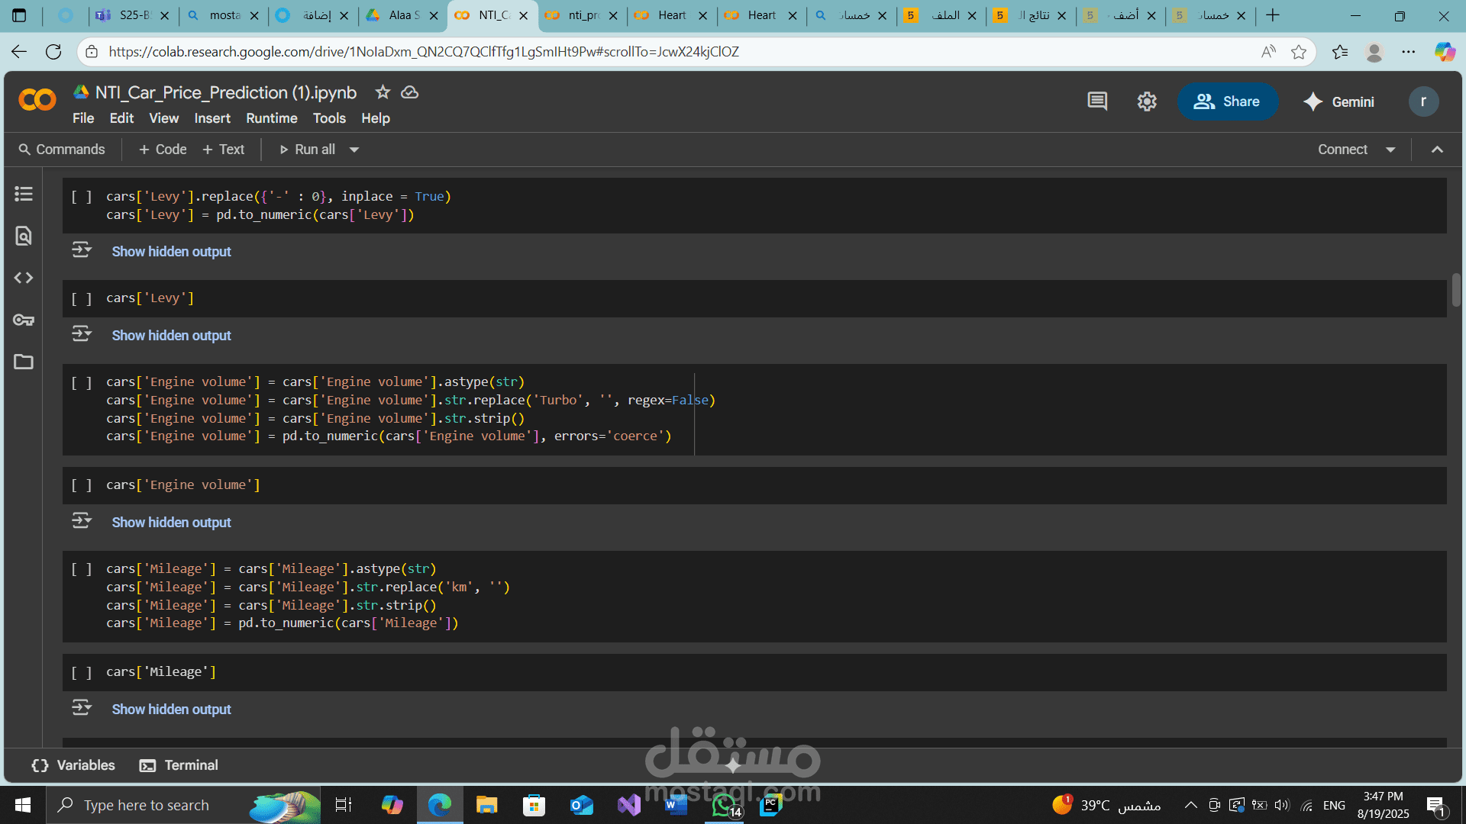Show hidden output below Levy replace cell

(171, 251)
